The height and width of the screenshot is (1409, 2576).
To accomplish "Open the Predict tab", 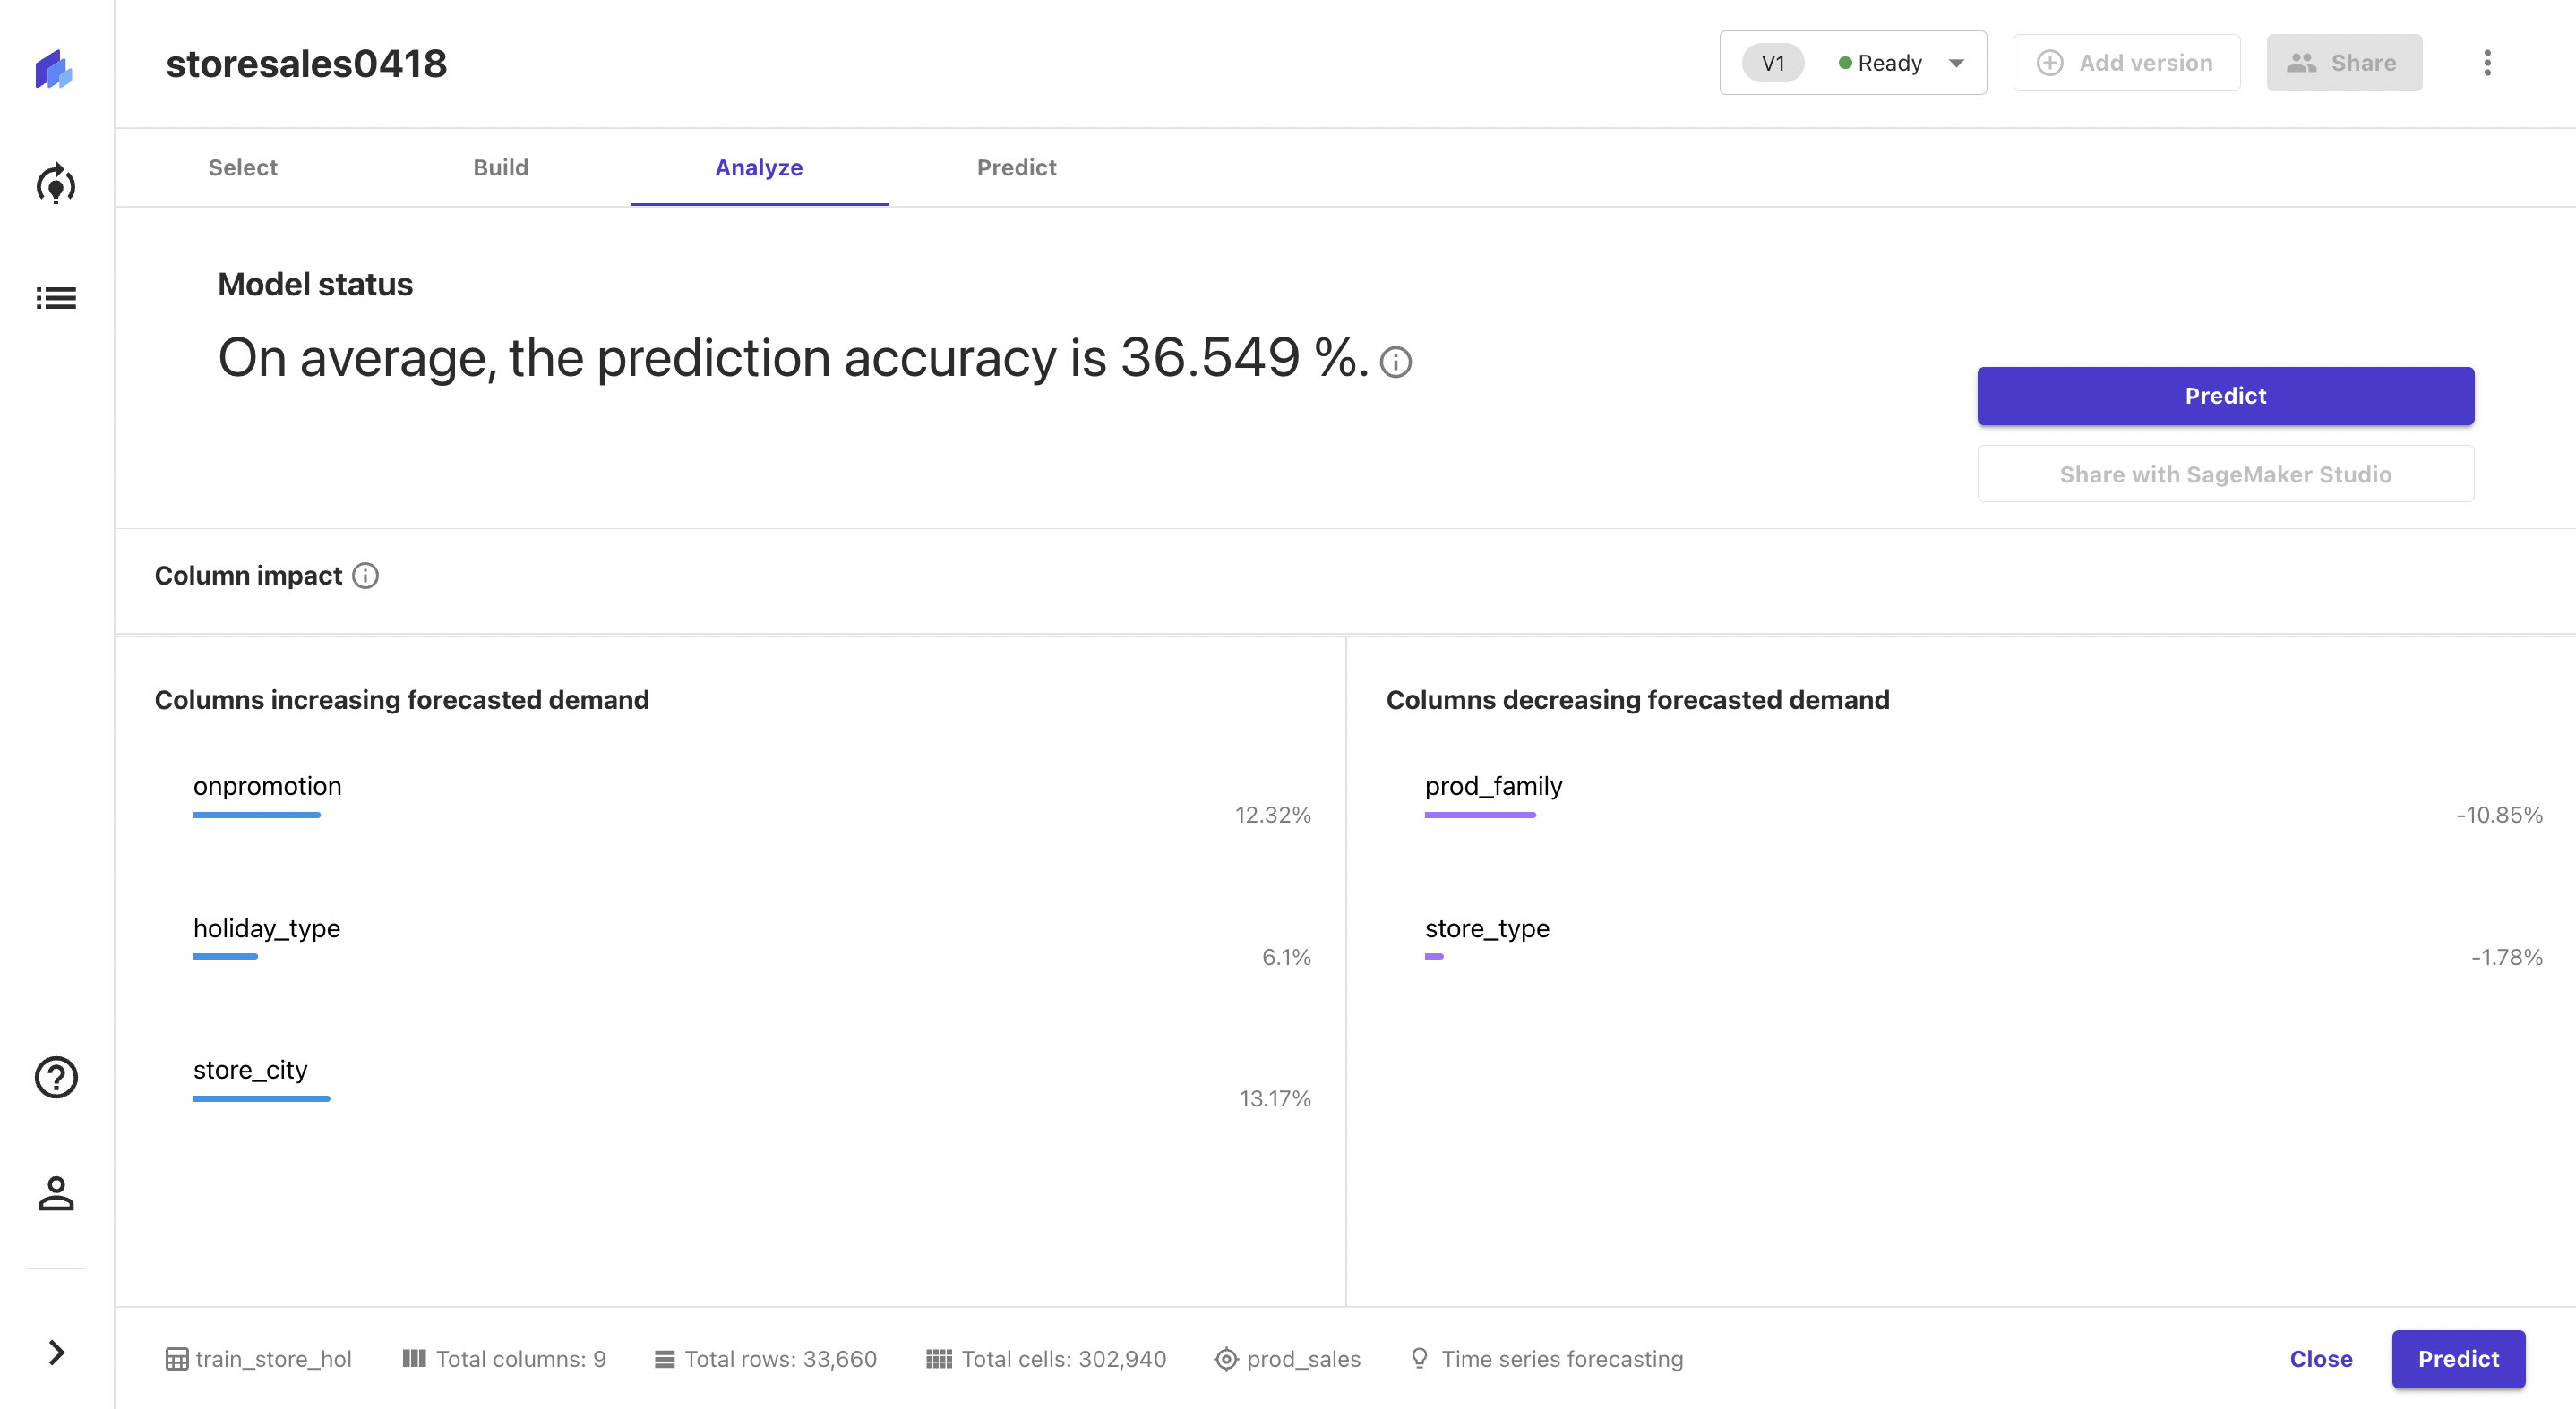I will coord(1016,167).
